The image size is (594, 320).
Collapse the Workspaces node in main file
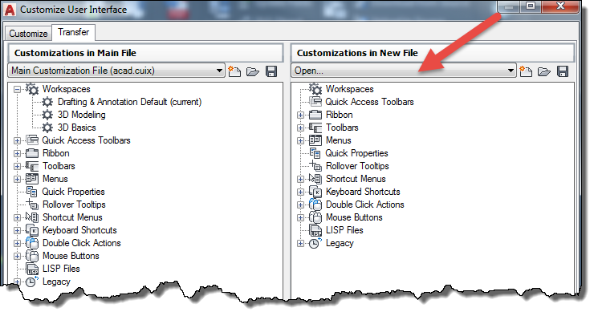tap(17, 89)
